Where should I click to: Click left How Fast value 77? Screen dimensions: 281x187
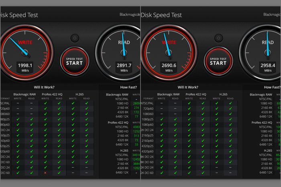point(136,117)
